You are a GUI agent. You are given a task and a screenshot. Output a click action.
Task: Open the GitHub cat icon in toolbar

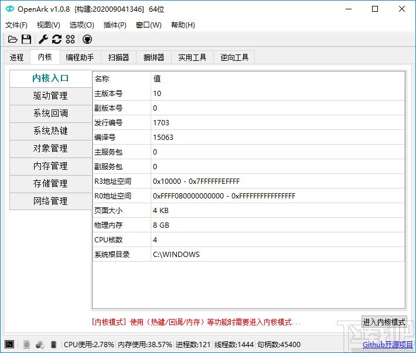click(87, 39)
